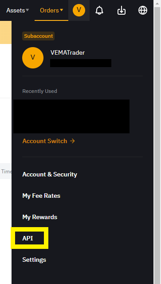Screen dimensions: 161x284
Task: Click the Recently Used heading
Action: (x=39, y=91)
